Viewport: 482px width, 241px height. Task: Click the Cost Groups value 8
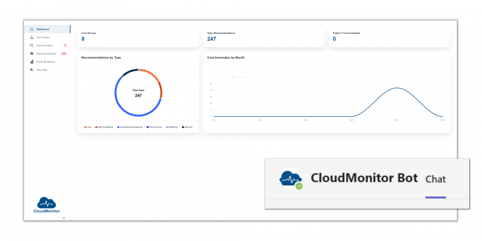[83, 39]
